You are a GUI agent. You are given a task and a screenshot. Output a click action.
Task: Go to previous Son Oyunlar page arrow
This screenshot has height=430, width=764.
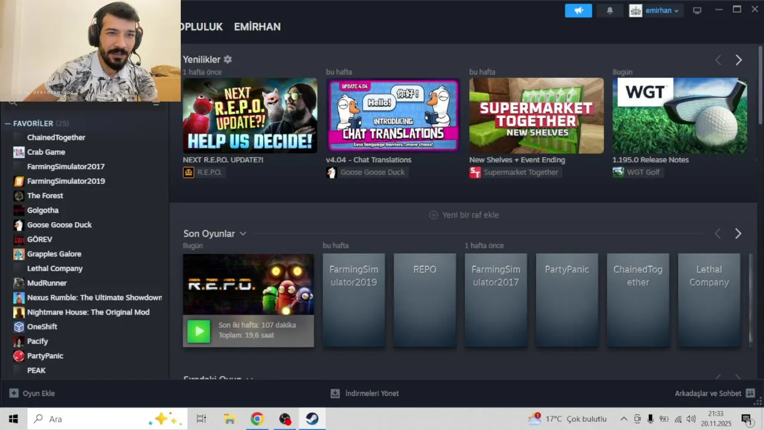(x=718, y=234)
